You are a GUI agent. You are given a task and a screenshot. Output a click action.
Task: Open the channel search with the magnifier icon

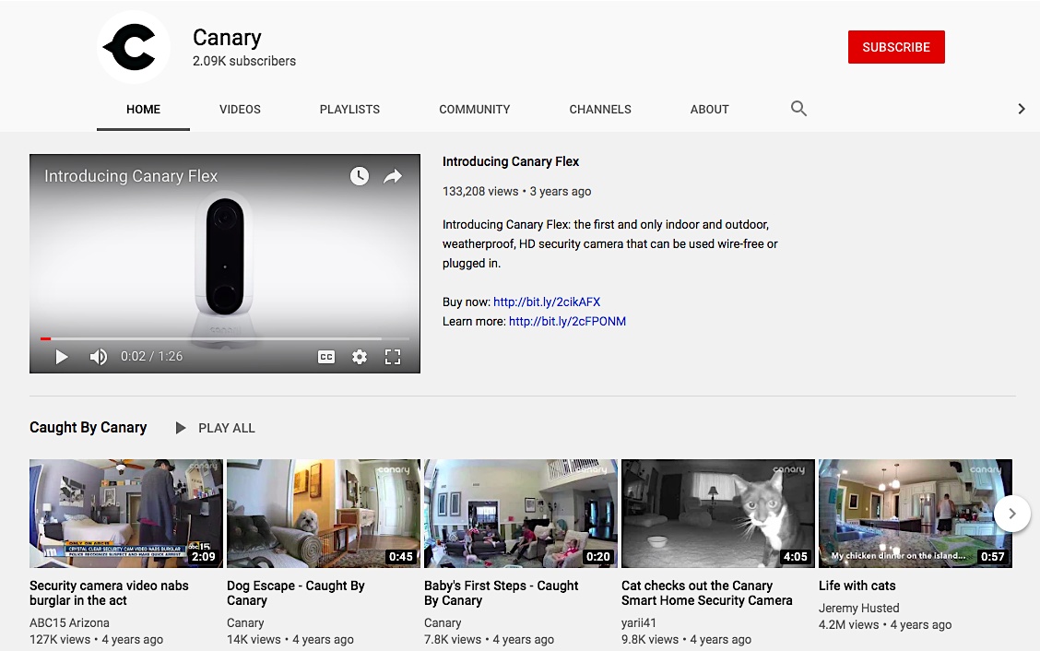tap(798, 109)
